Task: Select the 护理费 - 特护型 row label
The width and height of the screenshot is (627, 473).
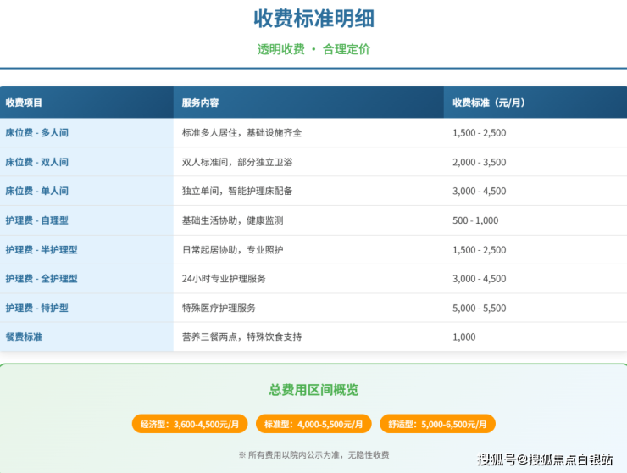Action: [x=36, y=309]
